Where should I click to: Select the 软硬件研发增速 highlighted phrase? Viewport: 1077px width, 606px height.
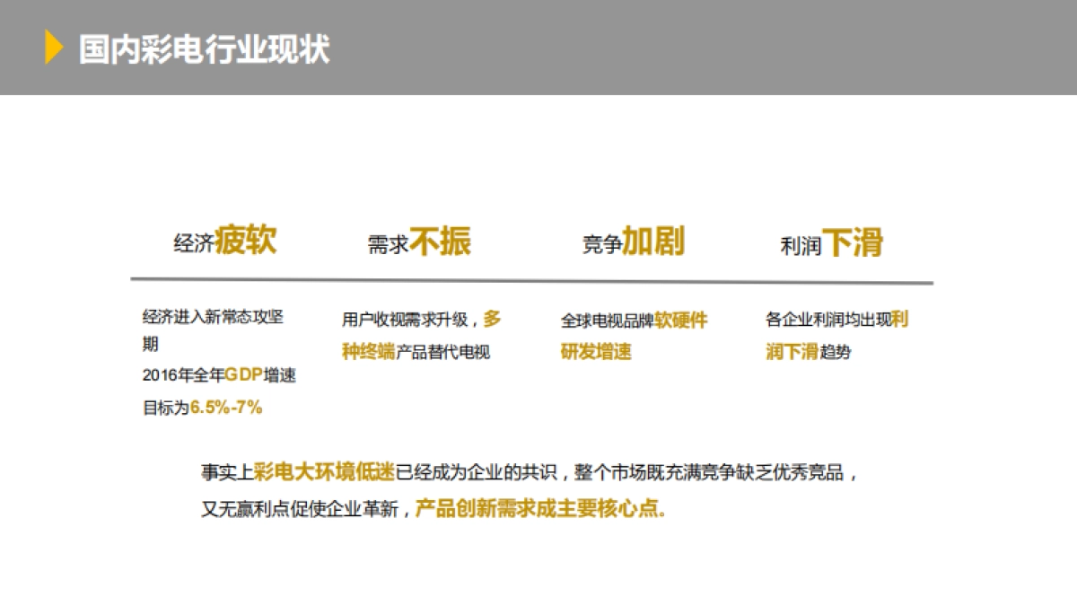[634, 337]
